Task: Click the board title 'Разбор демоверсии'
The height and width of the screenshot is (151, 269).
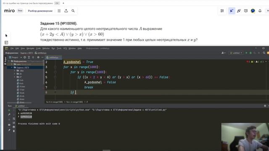Action: [x=40, y=11]
